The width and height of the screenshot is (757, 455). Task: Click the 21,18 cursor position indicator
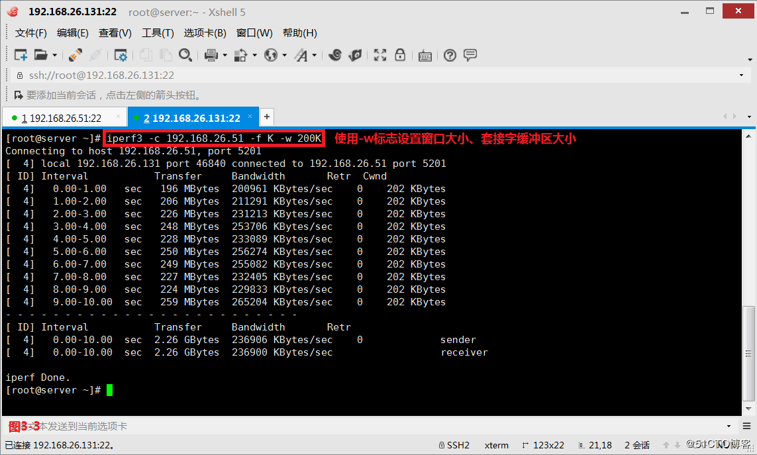[x=595, y=445]
